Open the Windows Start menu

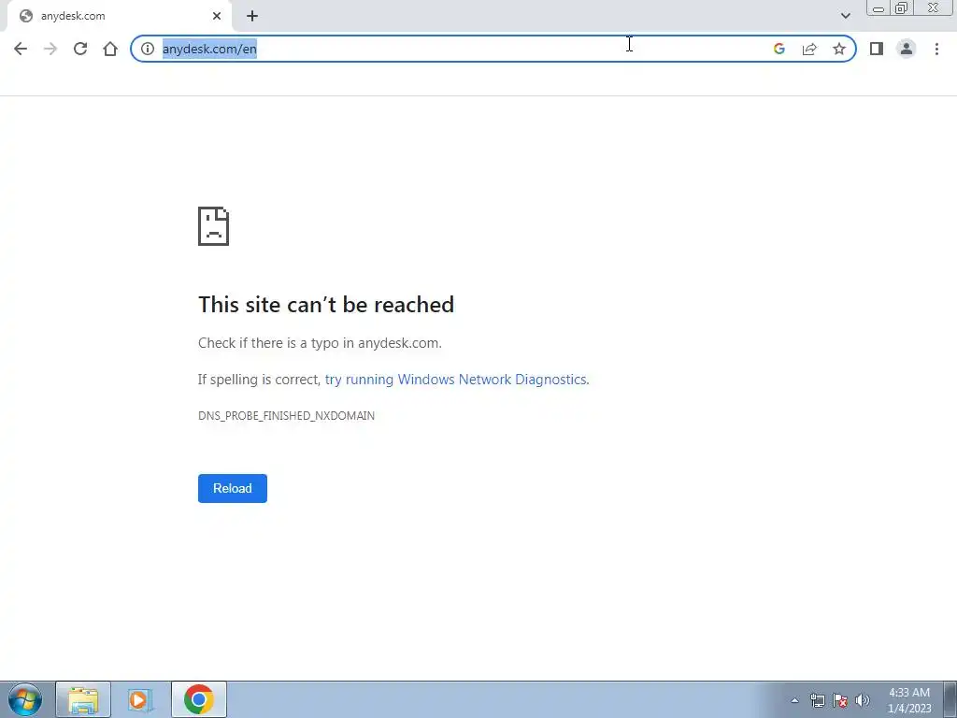click(x=25, y=699)
